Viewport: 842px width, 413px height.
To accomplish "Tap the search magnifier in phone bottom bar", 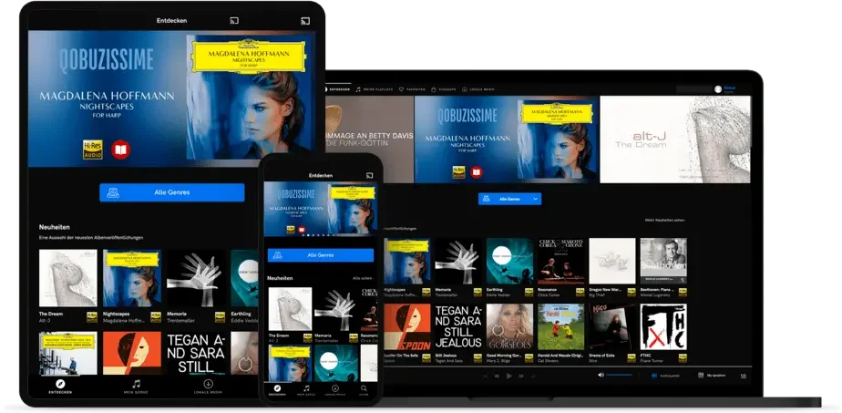I will [x=364, y=389].
